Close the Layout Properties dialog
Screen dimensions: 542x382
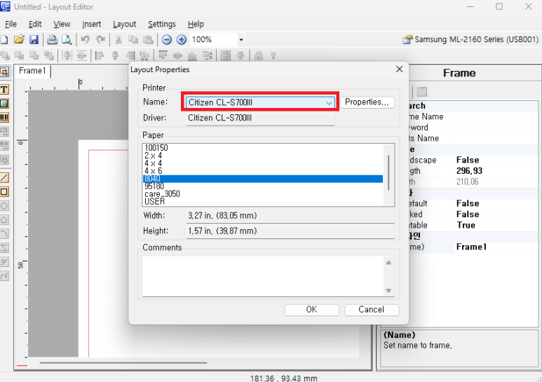pos(399,69)
